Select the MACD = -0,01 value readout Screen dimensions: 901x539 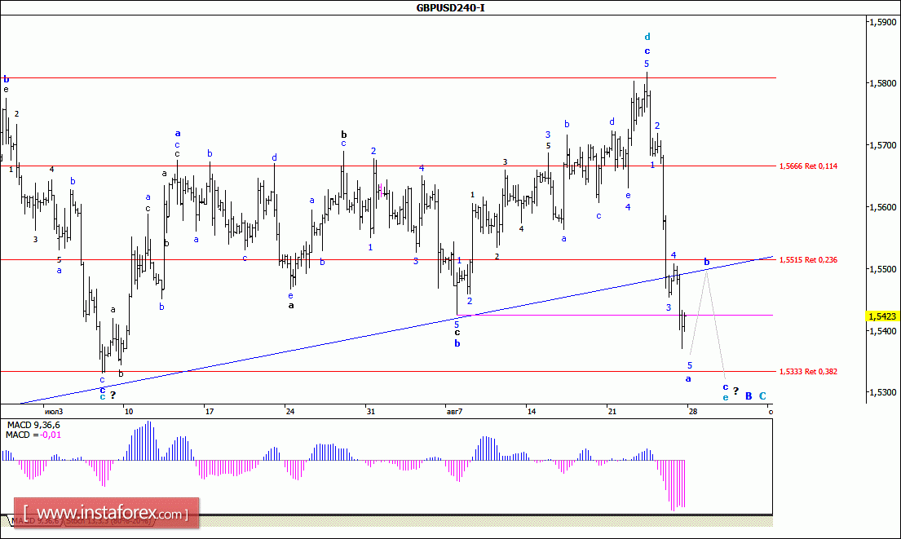[33, 435]
